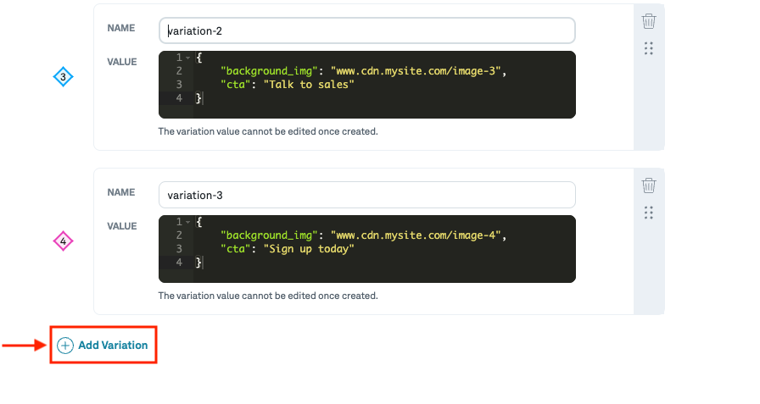Select line number 2 in variation-3 editor
The width and height of the screenshot is (760, 404).
point(178,235)
